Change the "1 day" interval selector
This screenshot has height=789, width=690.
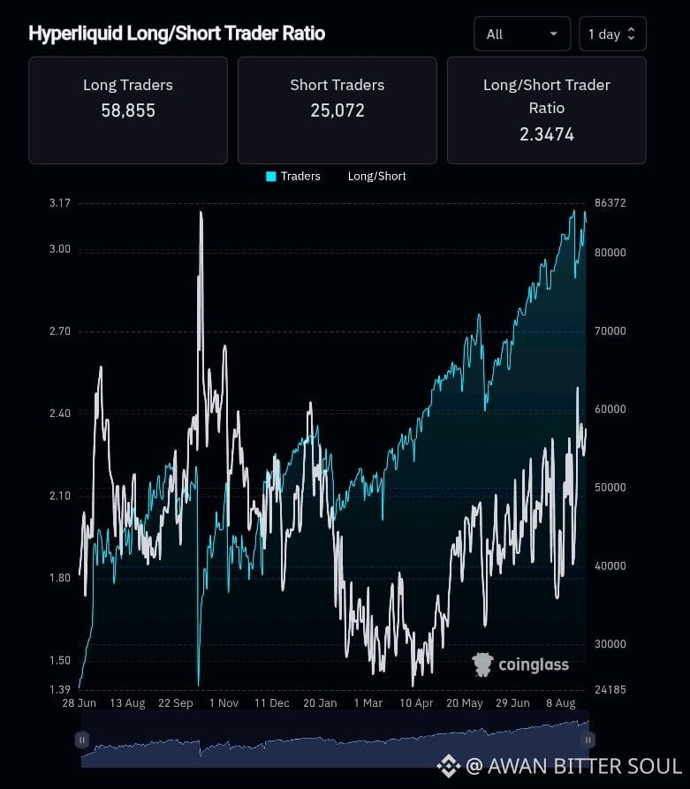[x=612, y=34]
